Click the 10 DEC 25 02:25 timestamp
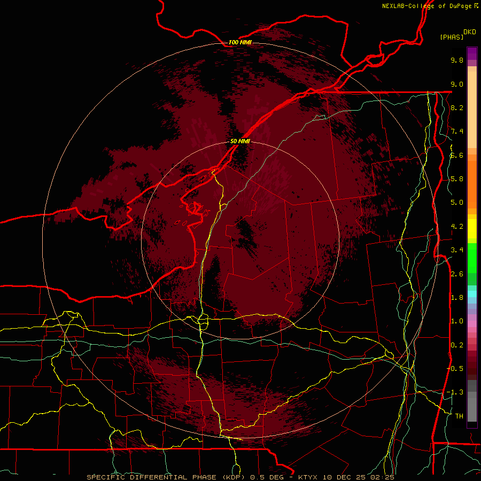This screenshot has width=481, height=481. point(358,477)
